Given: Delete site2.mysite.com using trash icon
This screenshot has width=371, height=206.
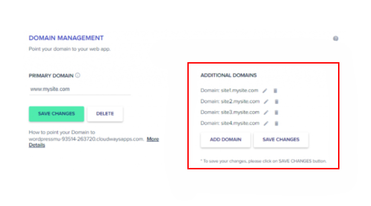Looking at the screenshot, I should pos(276,102).
